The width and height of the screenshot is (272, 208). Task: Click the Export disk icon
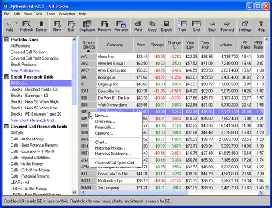click(166, 23)
